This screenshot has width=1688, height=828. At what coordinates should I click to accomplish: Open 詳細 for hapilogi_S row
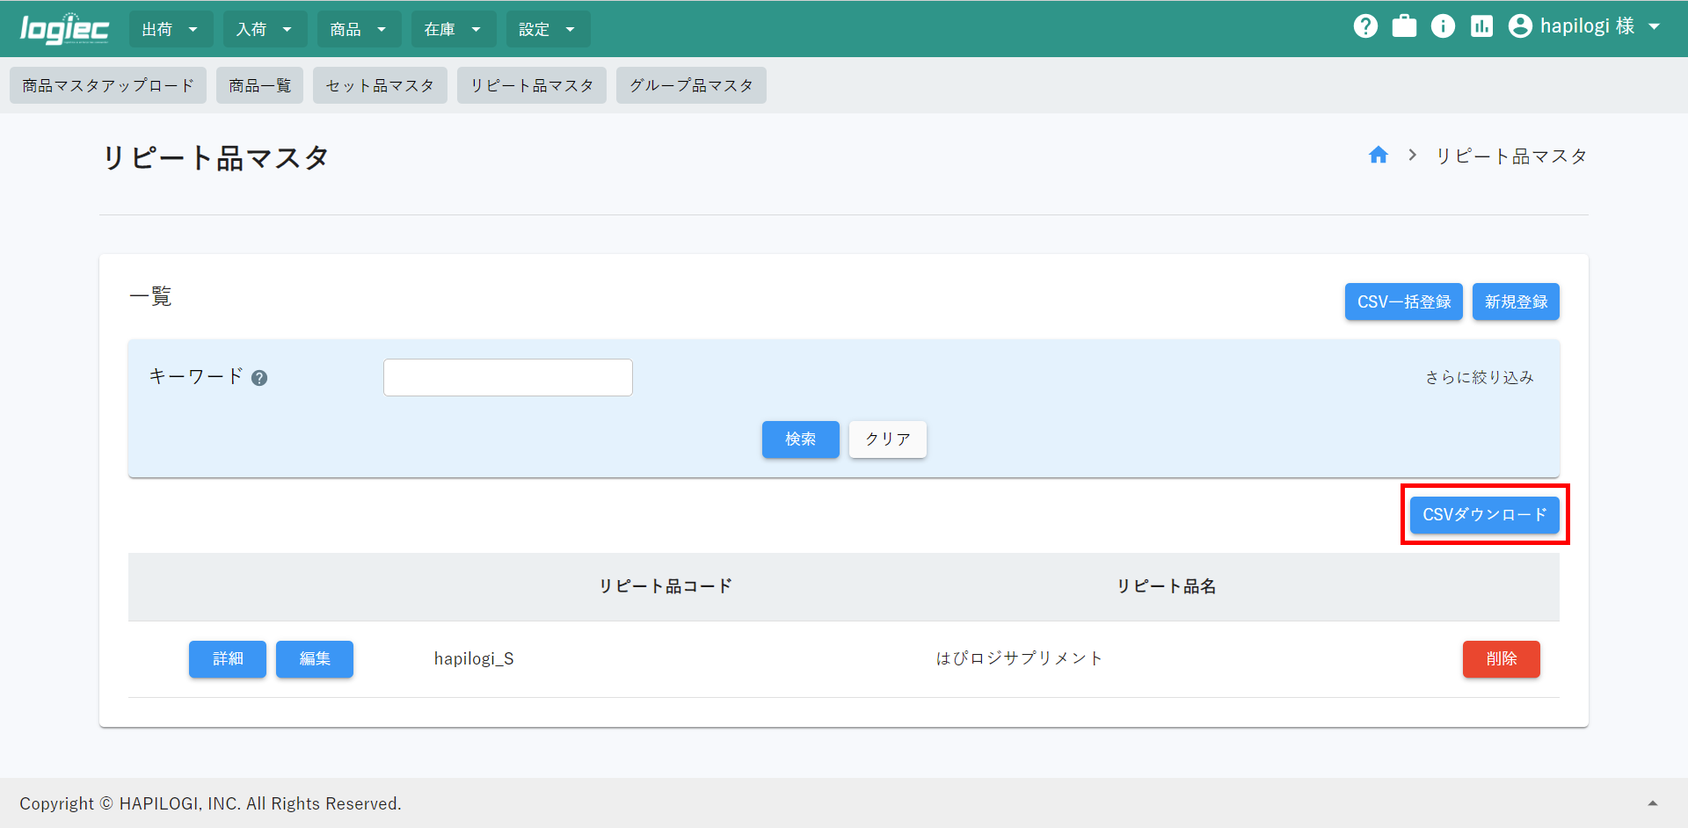click(x=227, y=658)
